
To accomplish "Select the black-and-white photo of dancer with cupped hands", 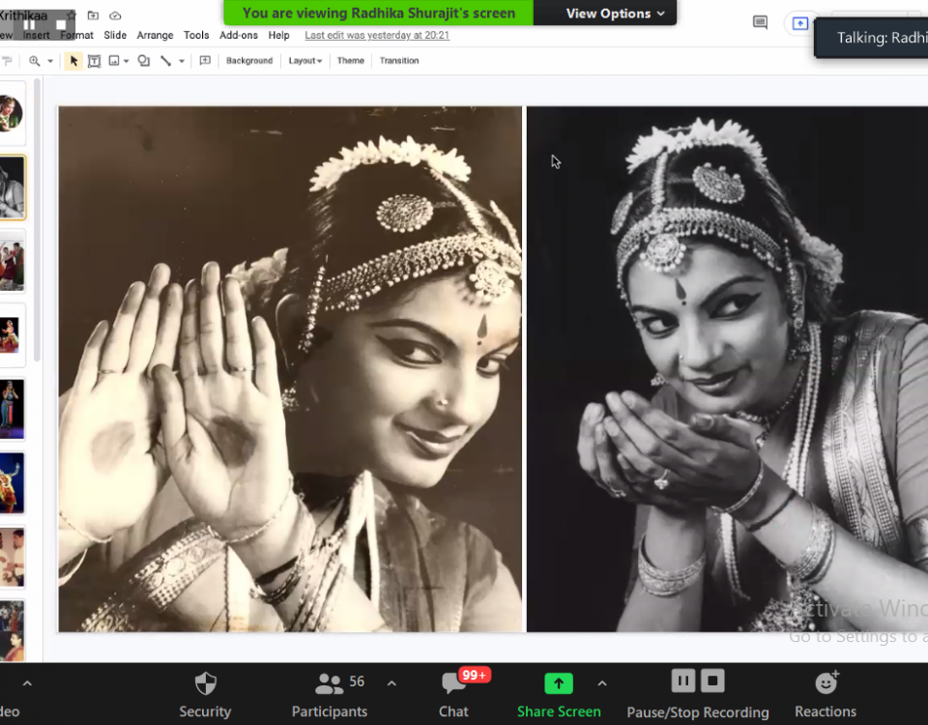I will 727,369.
